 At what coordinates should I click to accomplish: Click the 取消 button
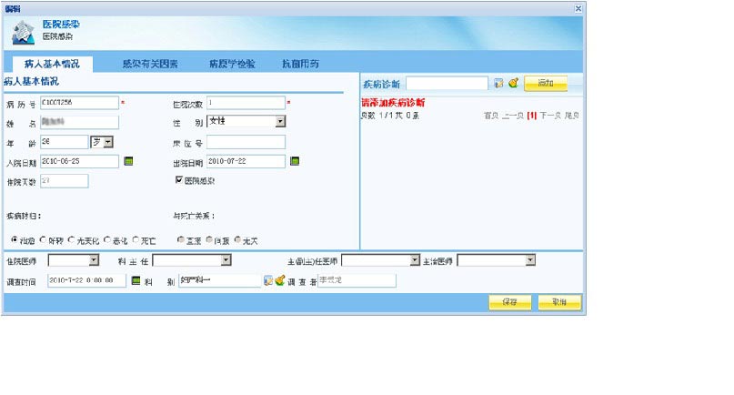pyautogui.click(x=559, y=302)
